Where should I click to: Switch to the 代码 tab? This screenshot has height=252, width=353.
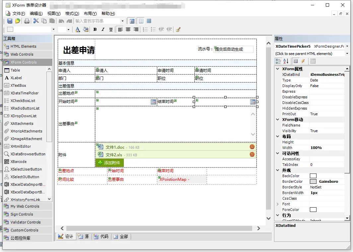101,236
